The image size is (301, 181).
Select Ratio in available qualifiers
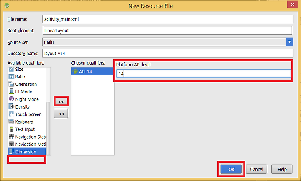point(27,77)
